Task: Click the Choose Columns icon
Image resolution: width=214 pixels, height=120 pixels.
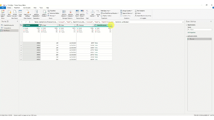Action: [64, 12]
